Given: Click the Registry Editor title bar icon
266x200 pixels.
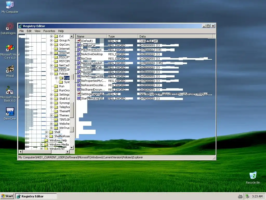Looking at the screenshot, I should coord(21,26).
